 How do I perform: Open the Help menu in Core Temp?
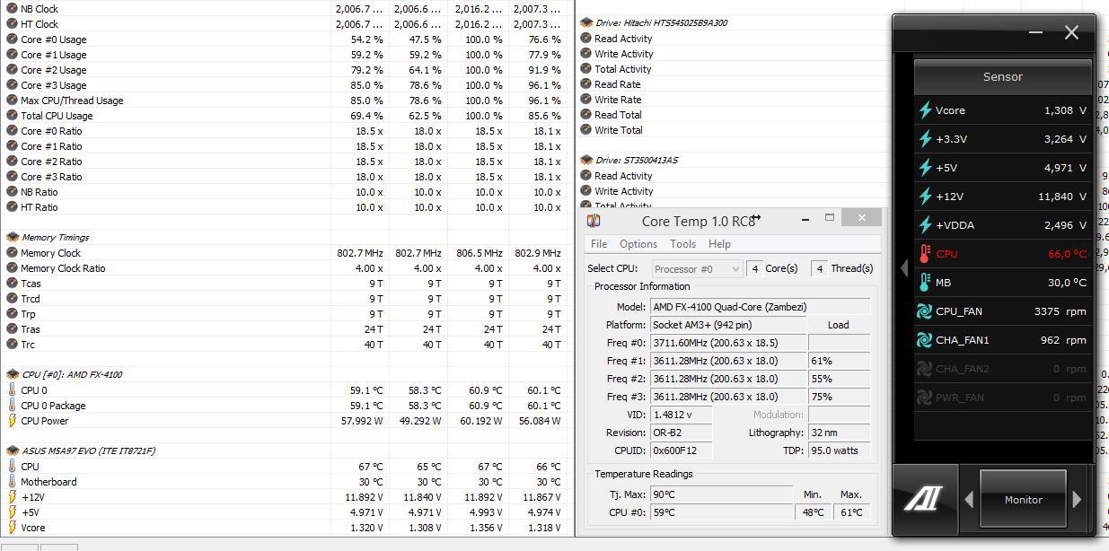point(719,244)
